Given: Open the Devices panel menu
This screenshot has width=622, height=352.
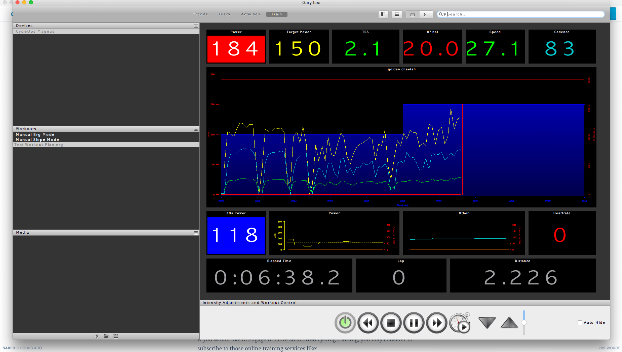Looking at the screenshot, I should point(196,26).
